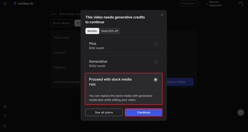
Task: Select the Proceed with stock media option
Action: click(156, 80)
